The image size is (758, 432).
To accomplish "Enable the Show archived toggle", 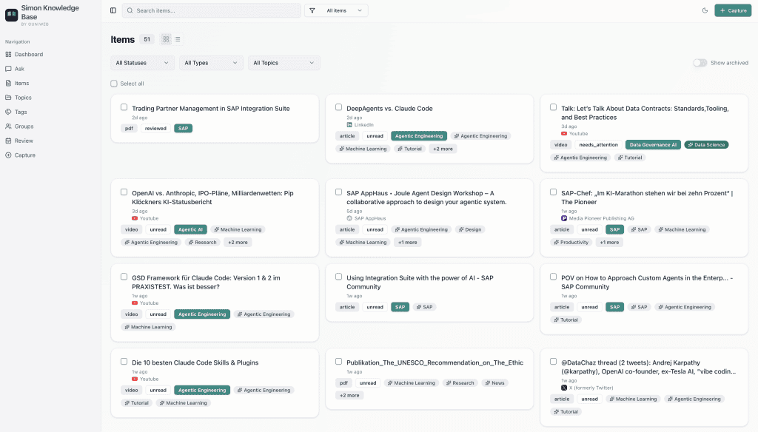I will tap(700, 63).
